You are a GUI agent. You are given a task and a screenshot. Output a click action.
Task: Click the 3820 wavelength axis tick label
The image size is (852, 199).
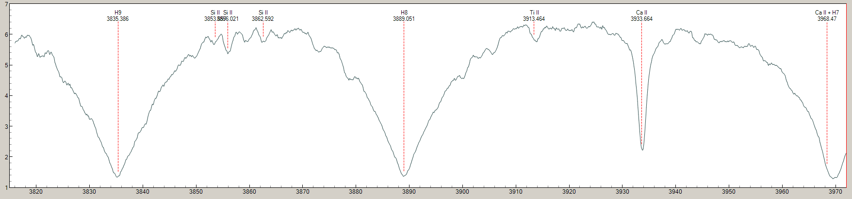(x=36, y=192)
